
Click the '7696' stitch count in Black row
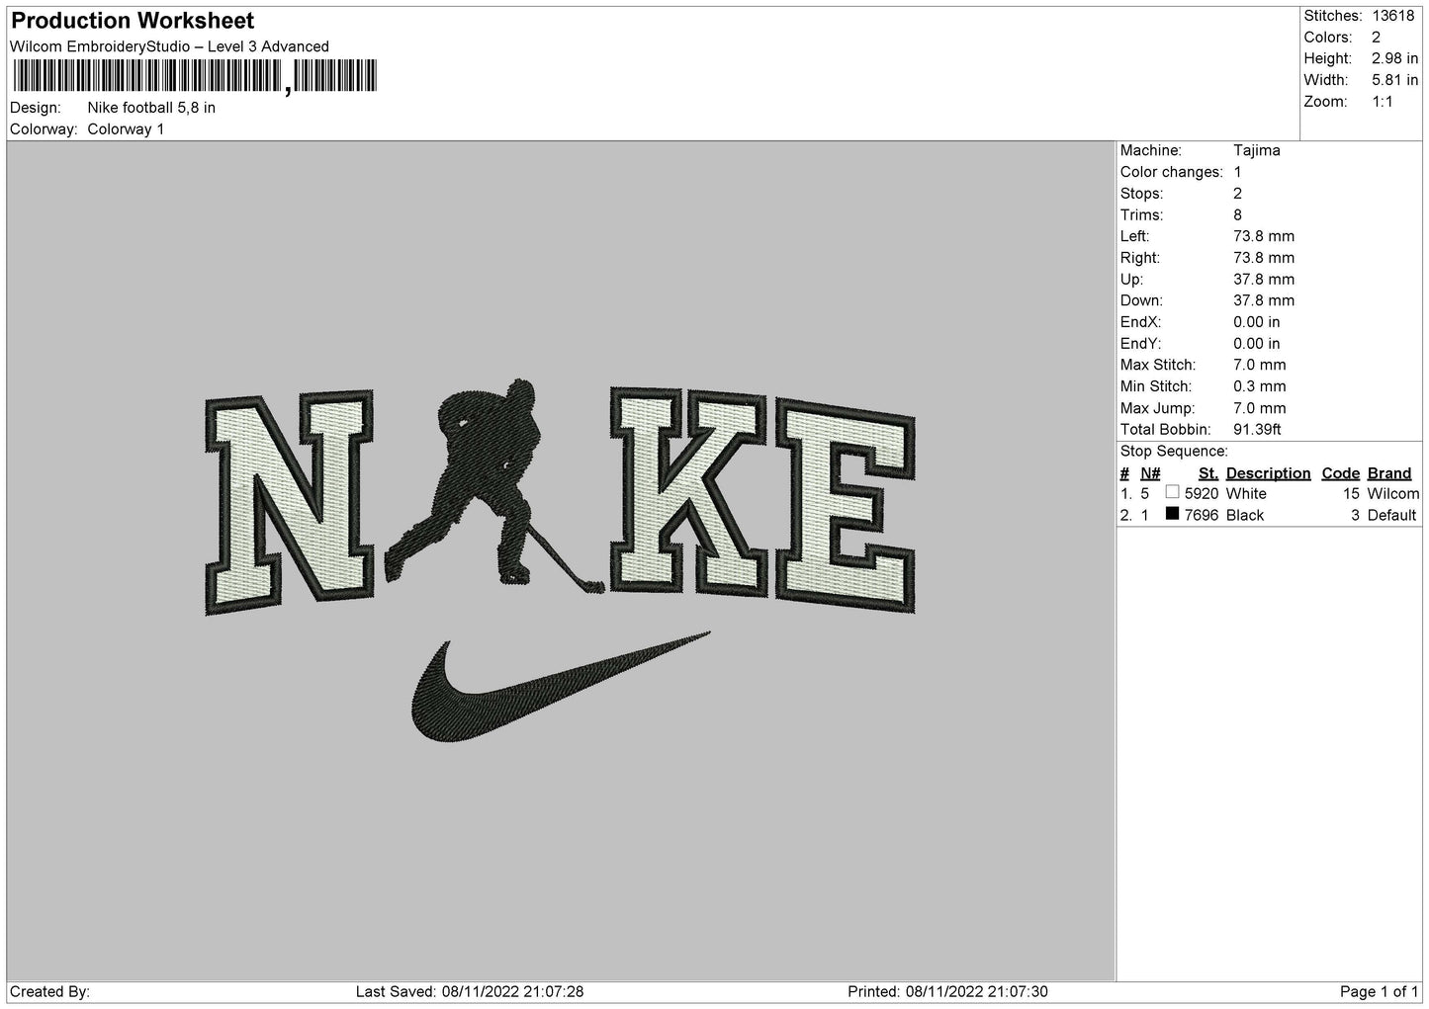(x=1202, y=516)
